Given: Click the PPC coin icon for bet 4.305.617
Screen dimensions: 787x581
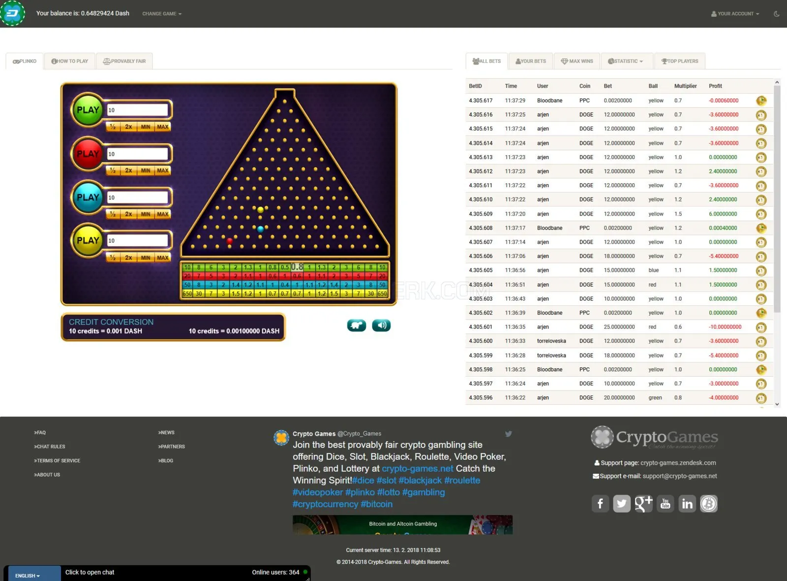Looking at the screenshot, I should tap(761, 101).
